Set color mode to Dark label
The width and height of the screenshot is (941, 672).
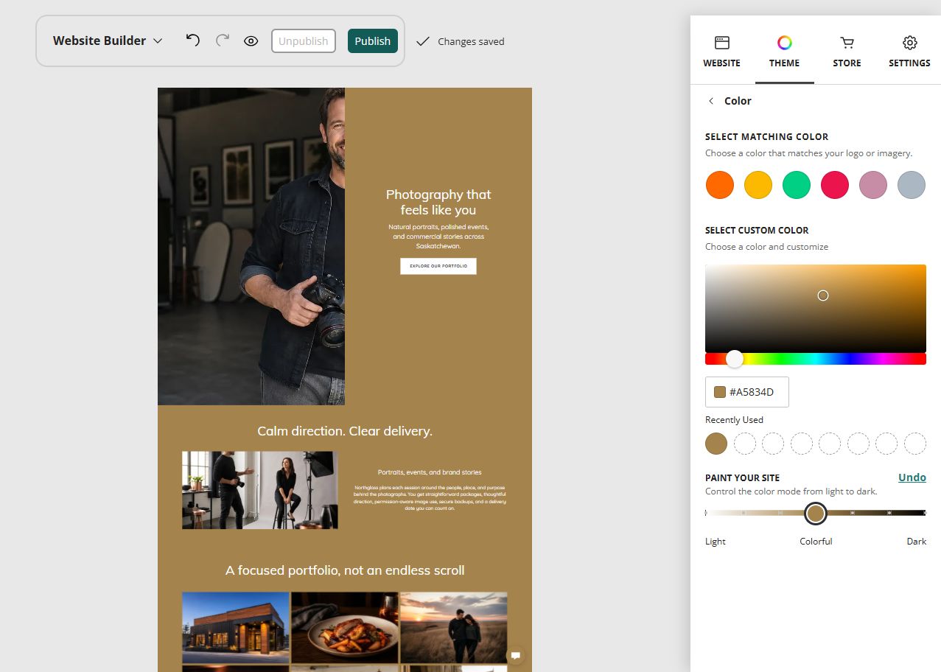[x=917, y=542]
